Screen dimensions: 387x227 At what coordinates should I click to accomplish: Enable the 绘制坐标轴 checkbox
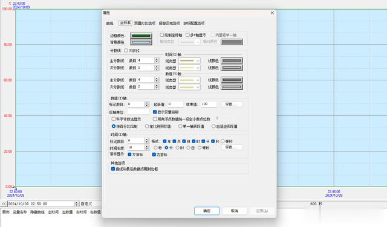click(x=162, y=35)
